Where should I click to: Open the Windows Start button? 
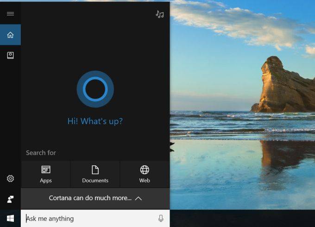10,218
